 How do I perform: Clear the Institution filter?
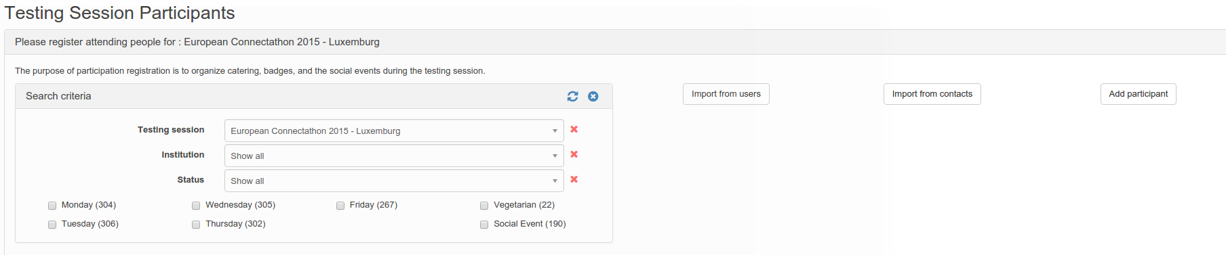pos(574,154)
